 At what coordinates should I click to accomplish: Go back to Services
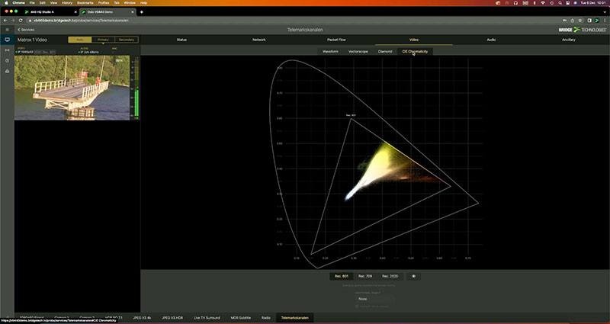pyautogui.click(x=26, y=30)
